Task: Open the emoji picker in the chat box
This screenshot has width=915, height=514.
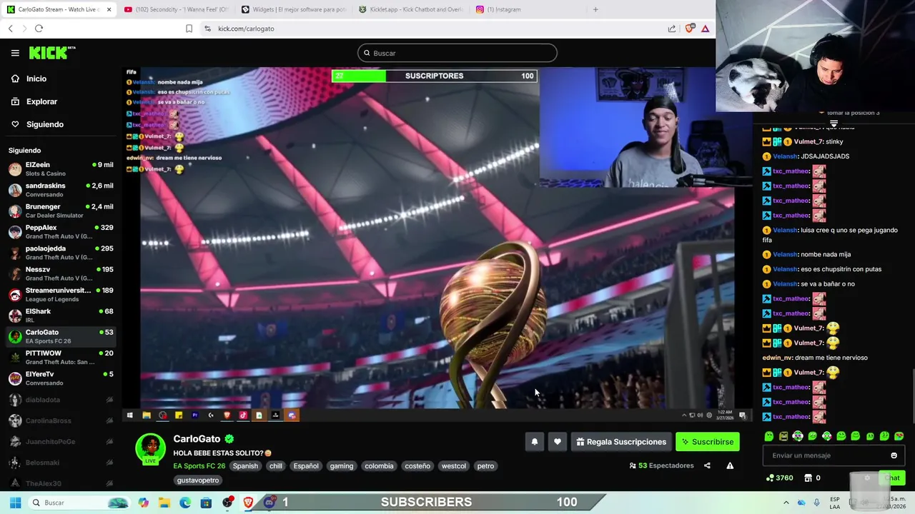Action: pyautogui.click(x=894, y=455)
